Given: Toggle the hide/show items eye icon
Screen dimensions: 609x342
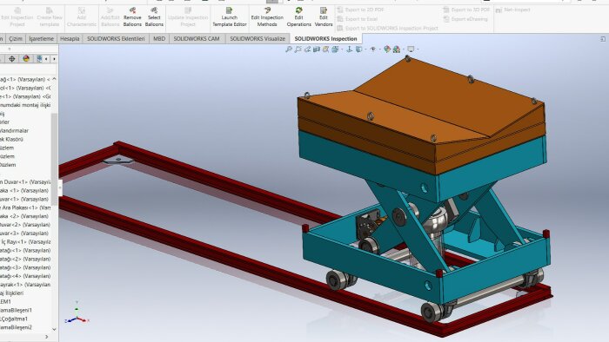Looking at the screenshot, I should [373, 49].
